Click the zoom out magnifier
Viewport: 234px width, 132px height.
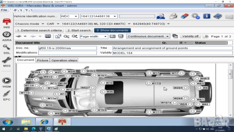point(67,36)
